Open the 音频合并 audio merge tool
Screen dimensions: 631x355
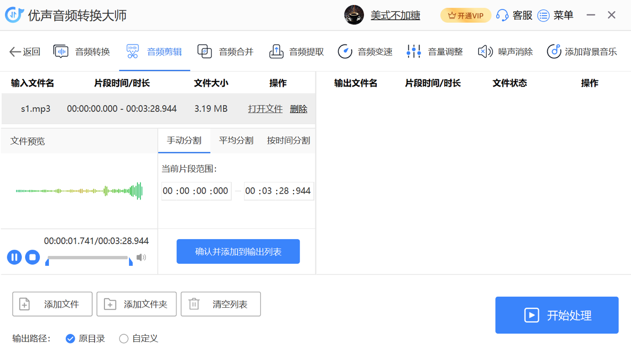[x=225, y=52]
